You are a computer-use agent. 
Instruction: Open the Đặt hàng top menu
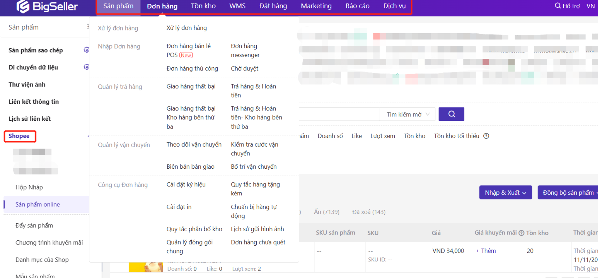click(x=273, y=6)
